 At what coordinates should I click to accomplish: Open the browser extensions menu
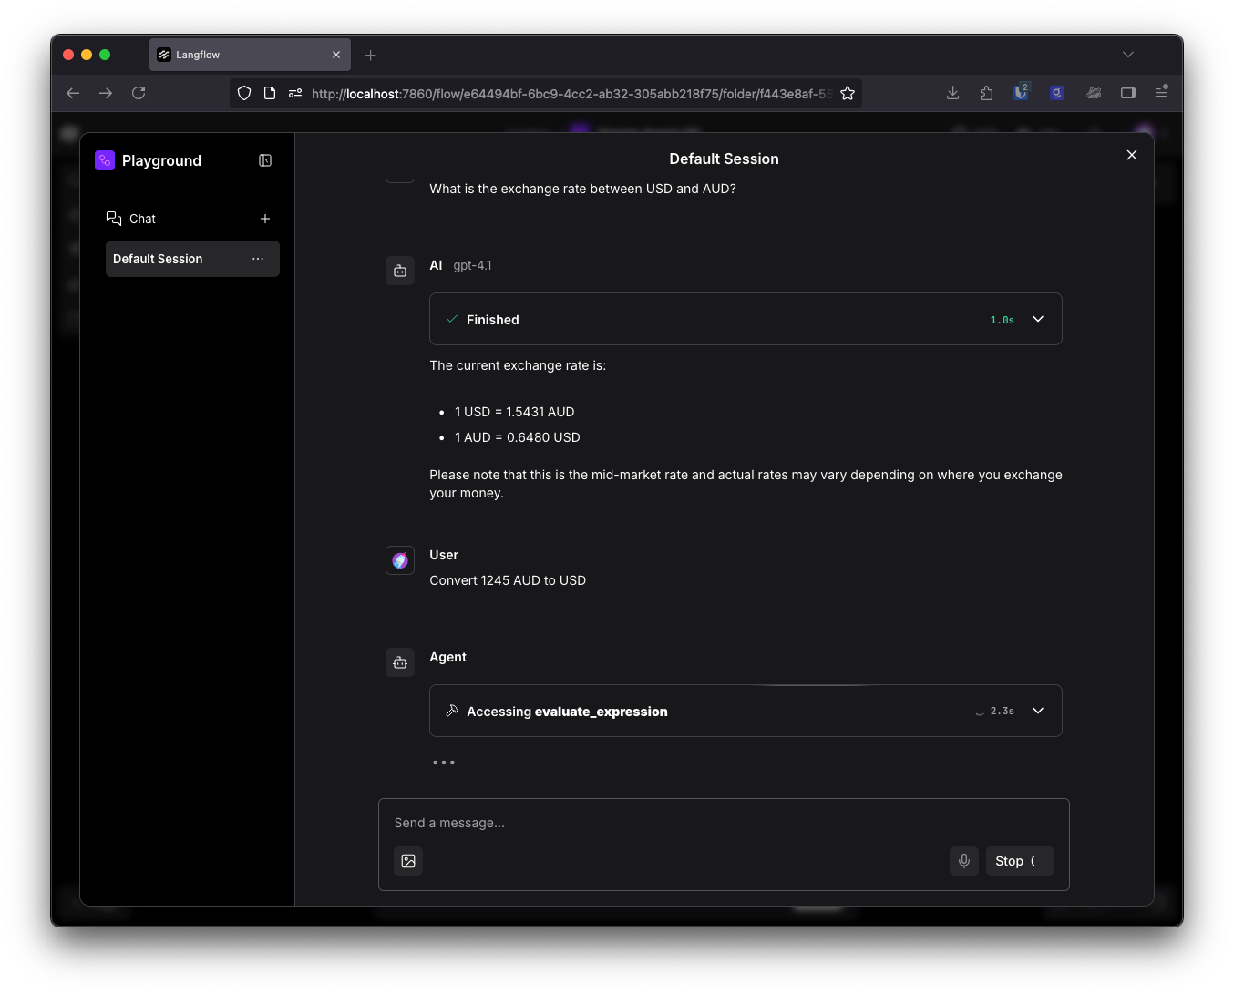tap(986, 93)
